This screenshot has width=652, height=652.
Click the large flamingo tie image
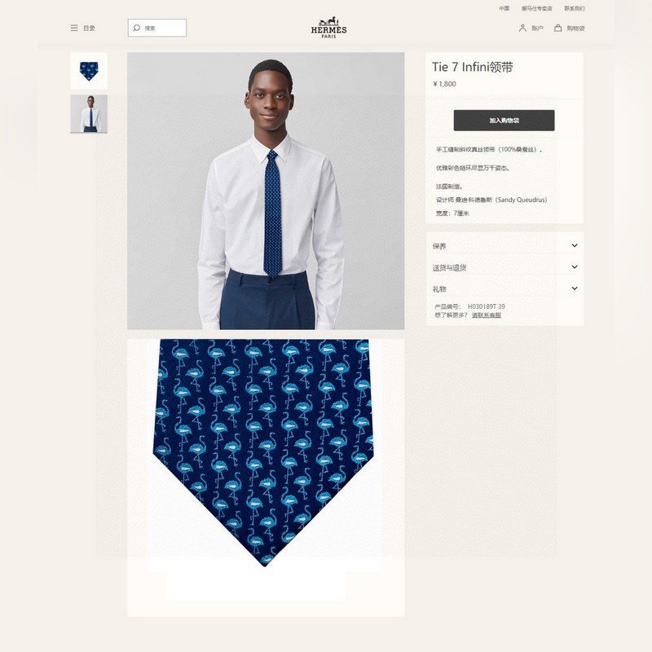tap(266, 478)
